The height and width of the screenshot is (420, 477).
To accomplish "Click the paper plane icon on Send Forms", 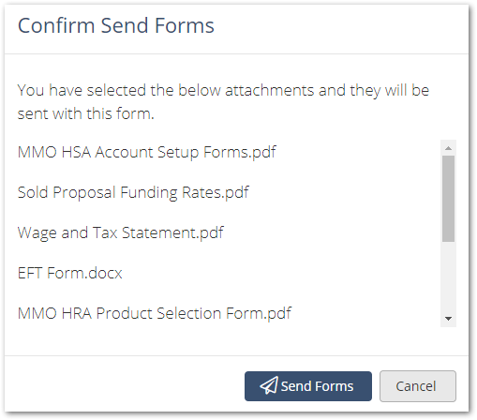I will pyautogui.click(x=269, y=385).
